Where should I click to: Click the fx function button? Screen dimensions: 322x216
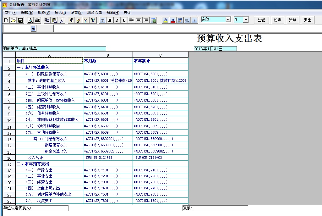coord(33,29)
